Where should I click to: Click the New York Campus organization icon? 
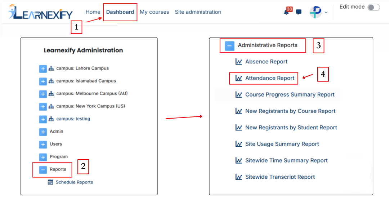click(x=51, y=106)
